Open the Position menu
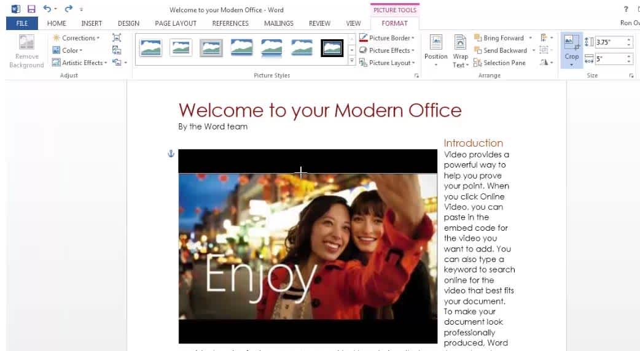The height and width of the screenshot is (351, 640). [435, 51]
